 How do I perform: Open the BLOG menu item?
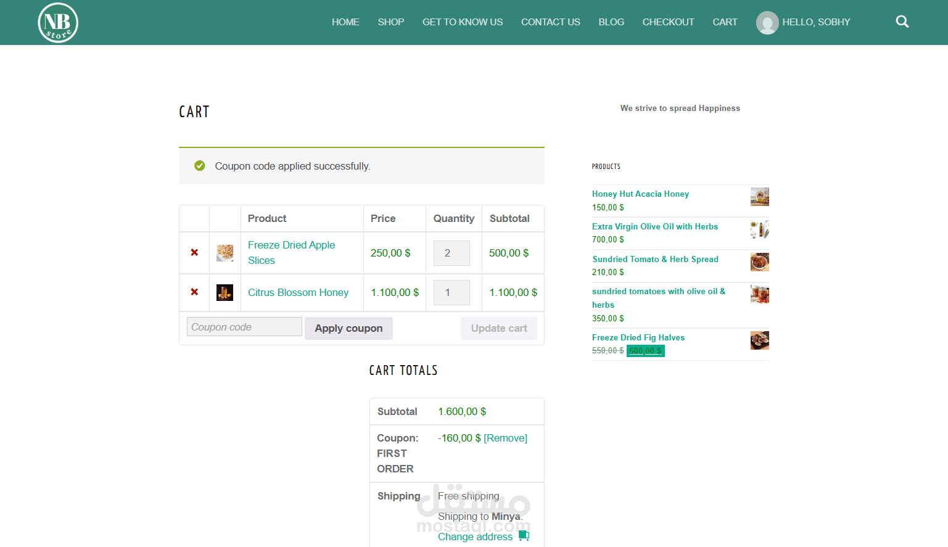click(611, 22)
